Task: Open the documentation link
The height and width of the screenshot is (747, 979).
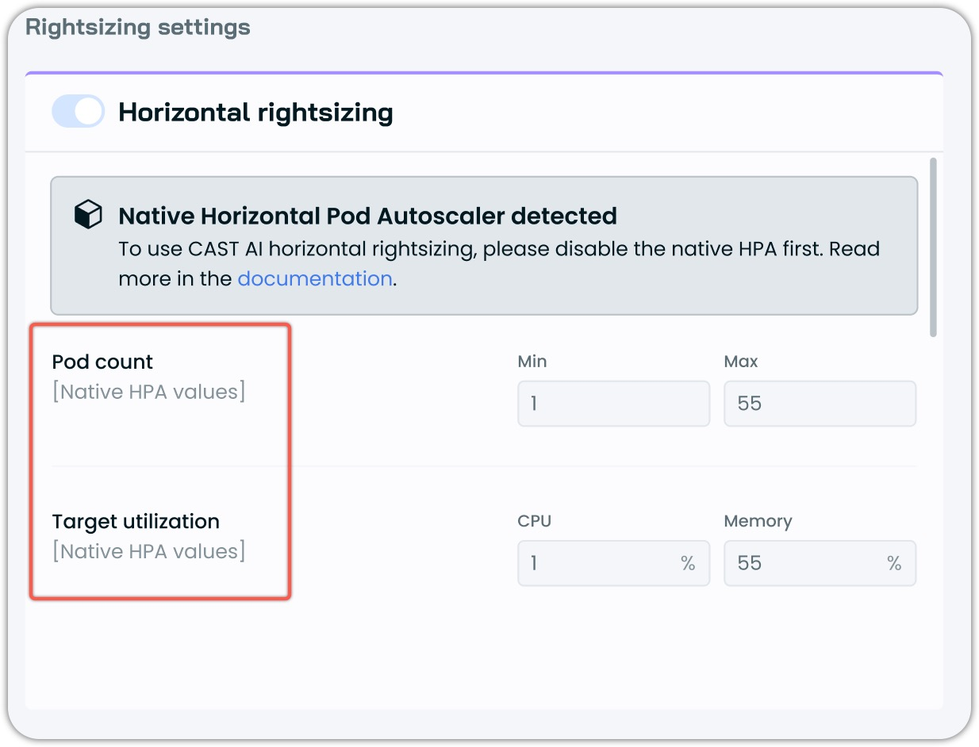Action: click(x=314, y=279)
